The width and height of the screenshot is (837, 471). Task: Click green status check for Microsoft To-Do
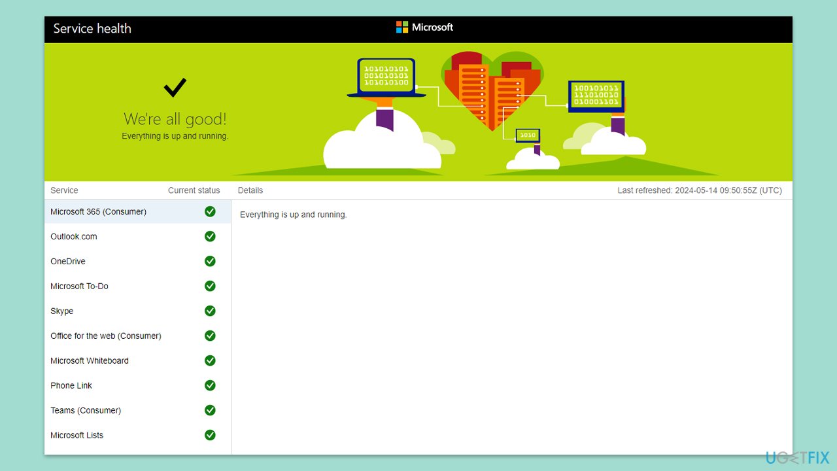210,286
